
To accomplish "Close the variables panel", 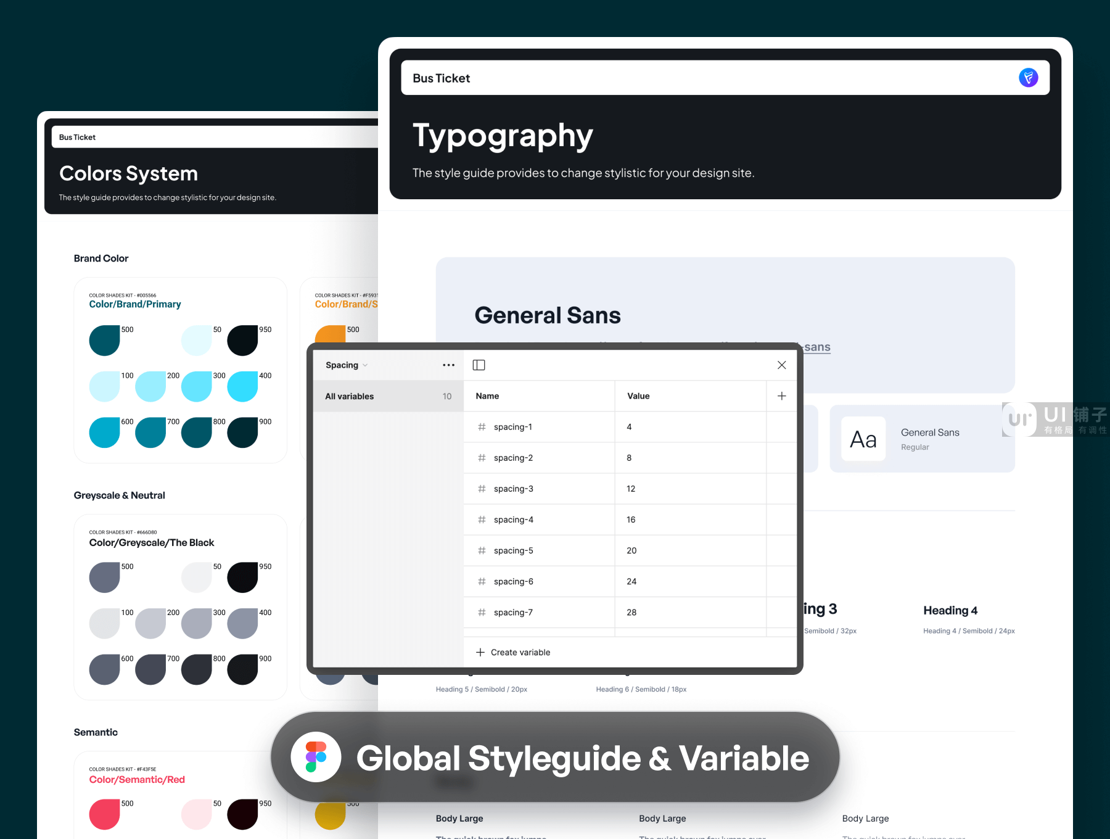I will click(x=781, y=365).
